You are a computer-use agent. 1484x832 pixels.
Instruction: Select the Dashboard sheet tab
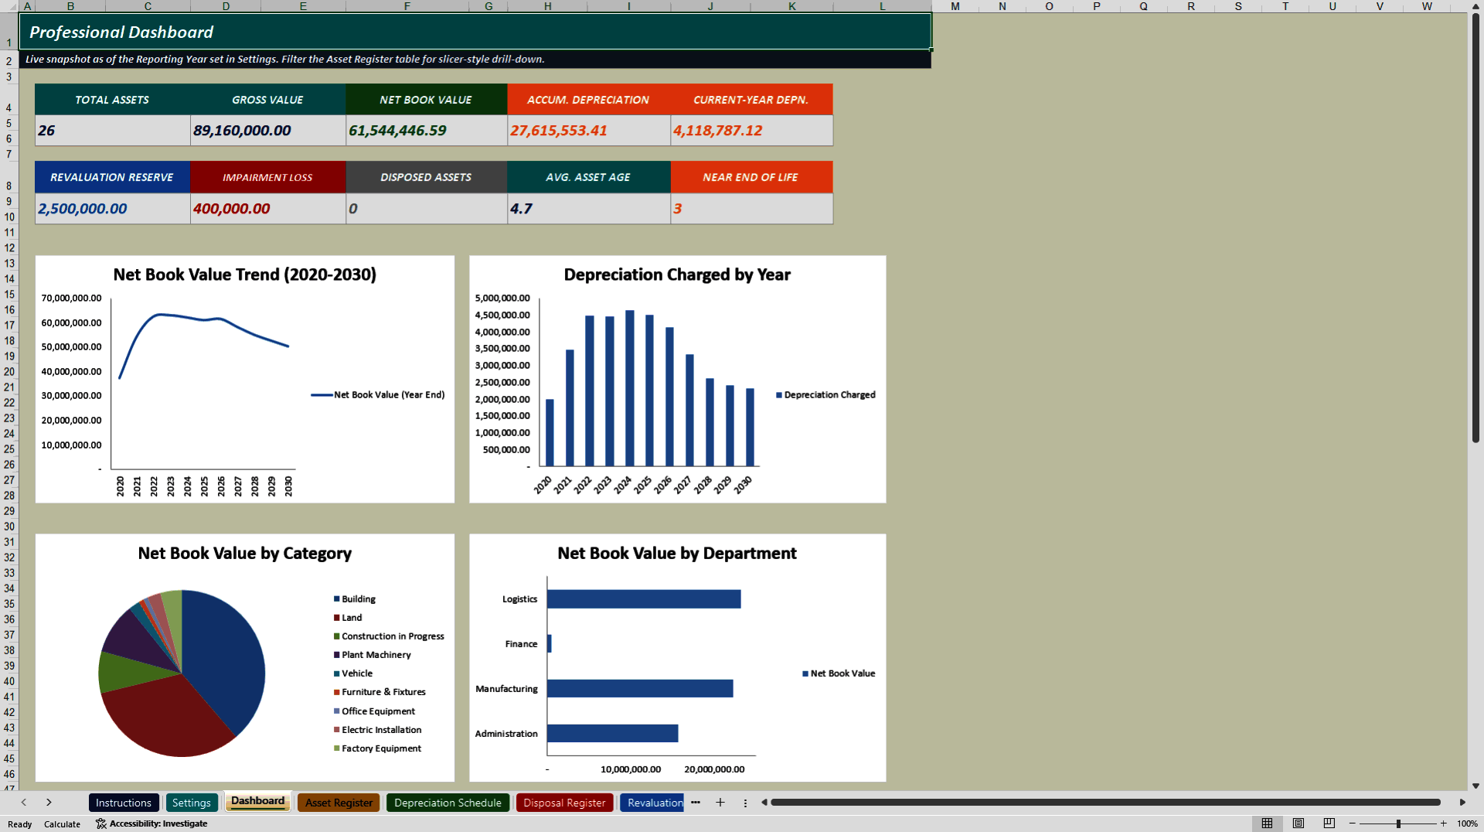click(x=258, y=801)
